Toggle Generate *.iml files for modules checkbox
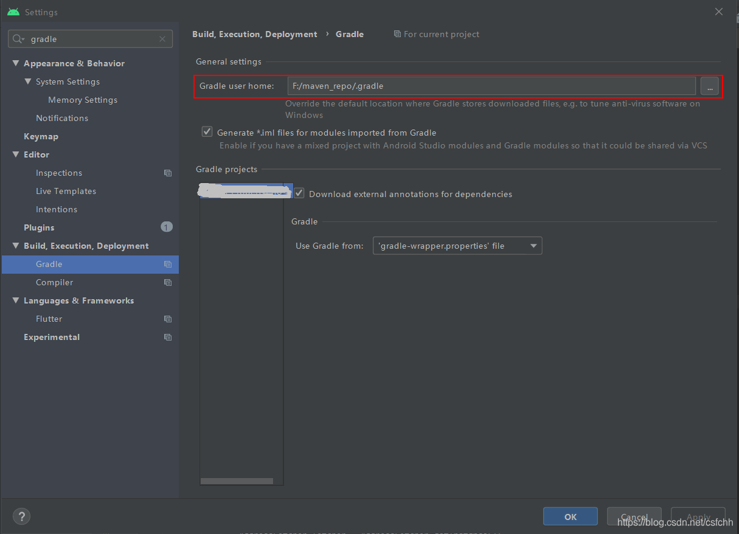Screen dimensions: 739x534 coord(207,132)
